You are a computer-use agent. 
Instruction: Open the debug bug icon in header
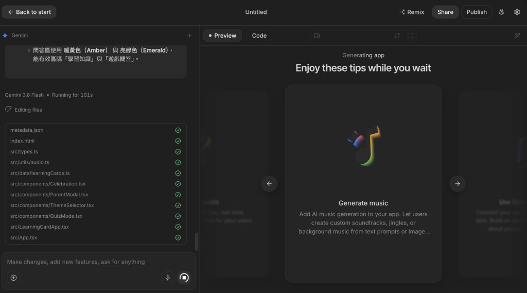coord(501,12)
